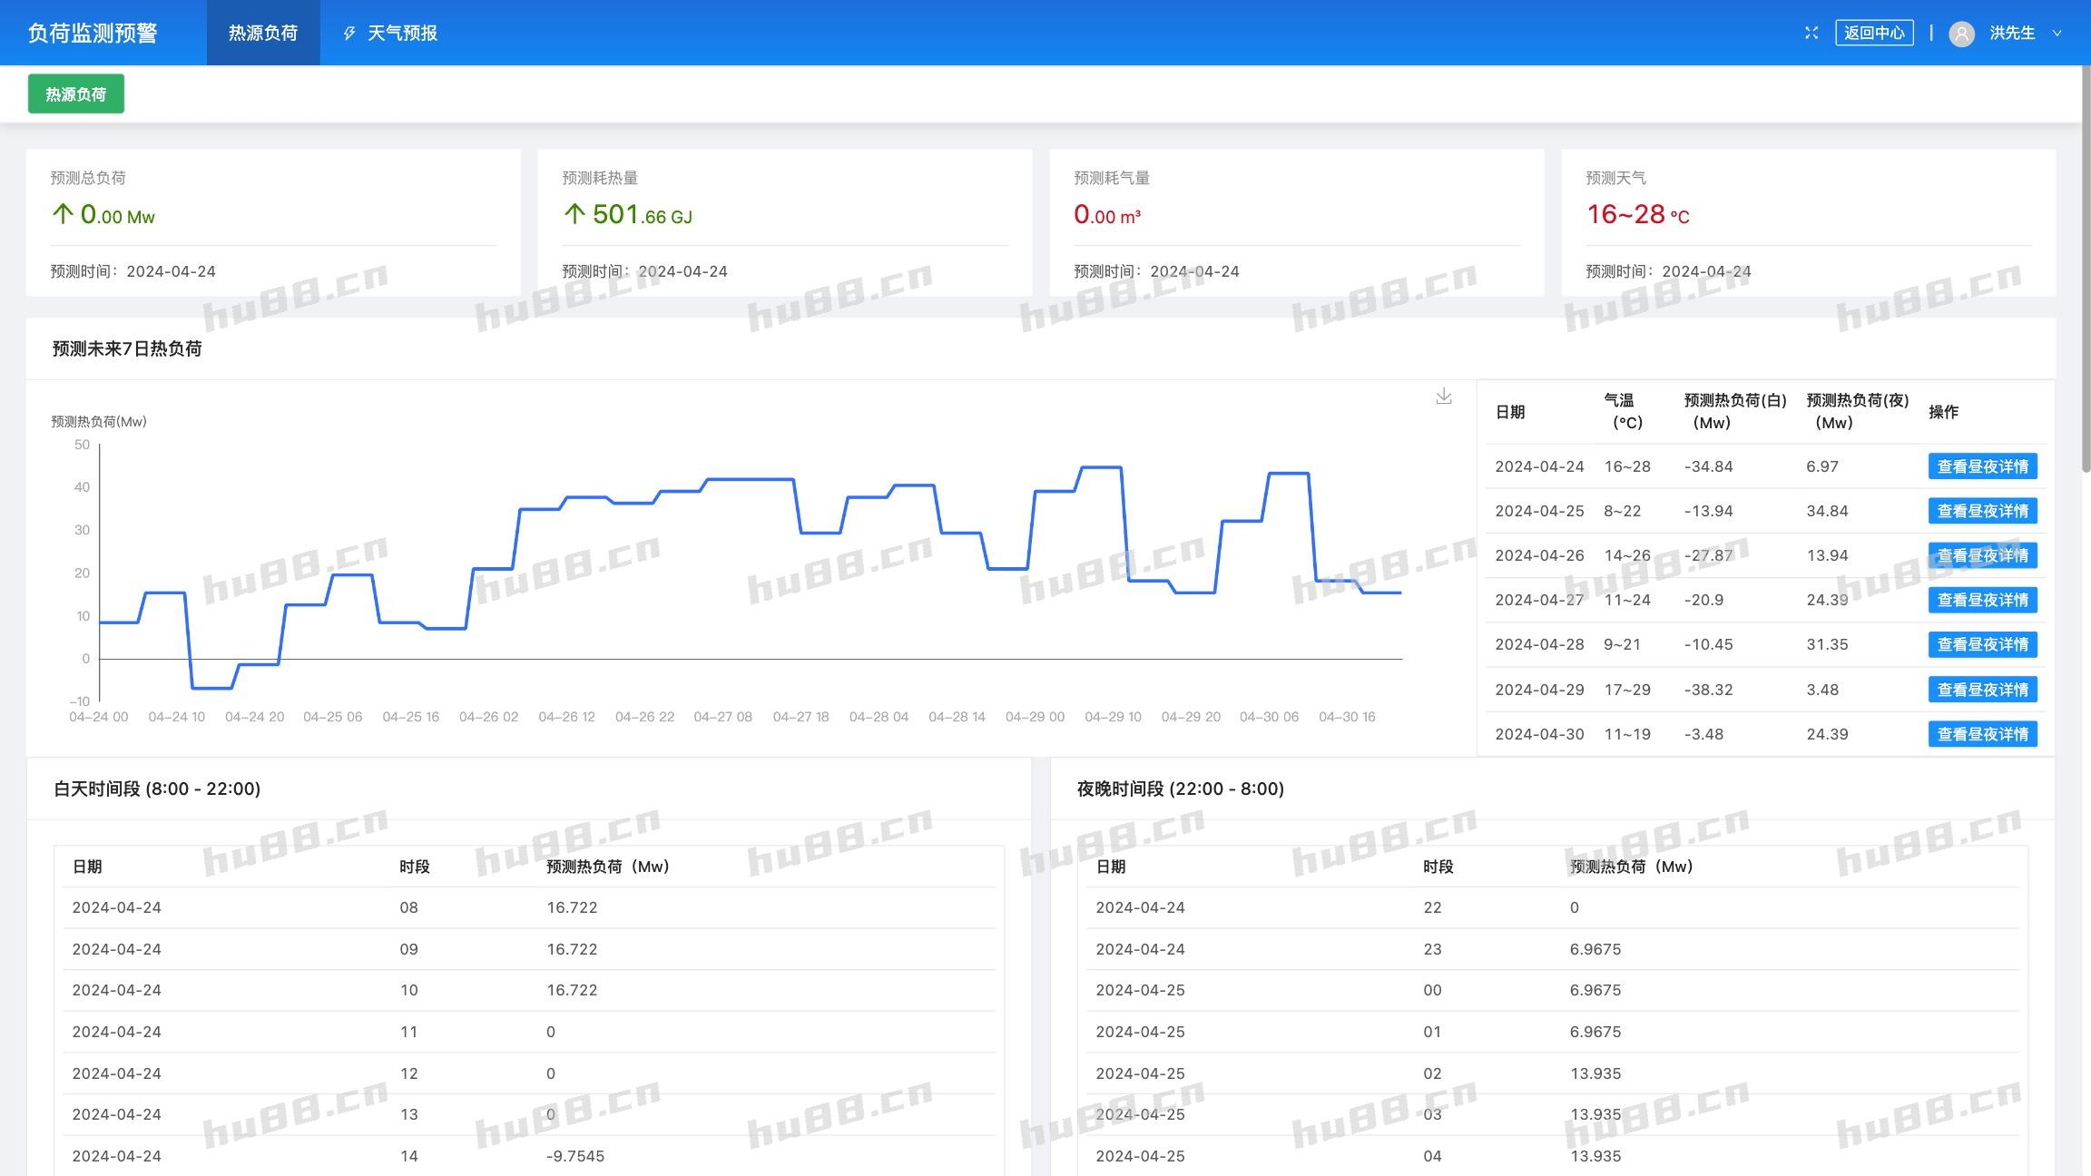Open the 天气预报 tab
This screenshot has width=2091, height=1176.
[402, 33]
